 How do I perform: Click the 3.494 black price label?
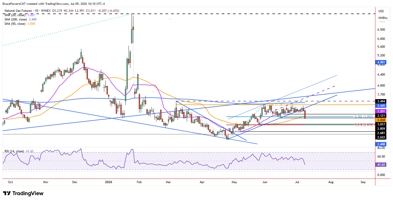(381, 101)
